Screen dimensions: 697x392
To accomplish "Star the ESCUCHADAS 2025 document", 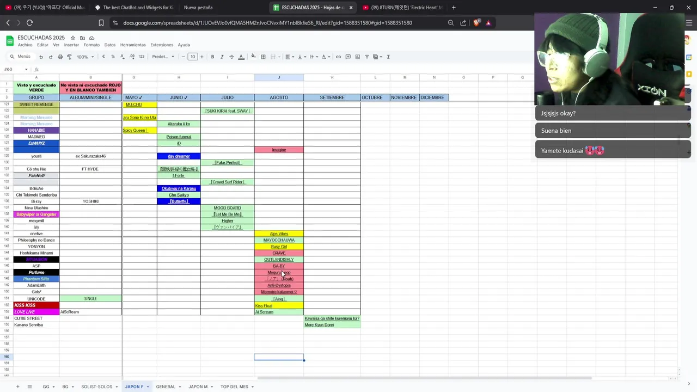I will 72,38.
